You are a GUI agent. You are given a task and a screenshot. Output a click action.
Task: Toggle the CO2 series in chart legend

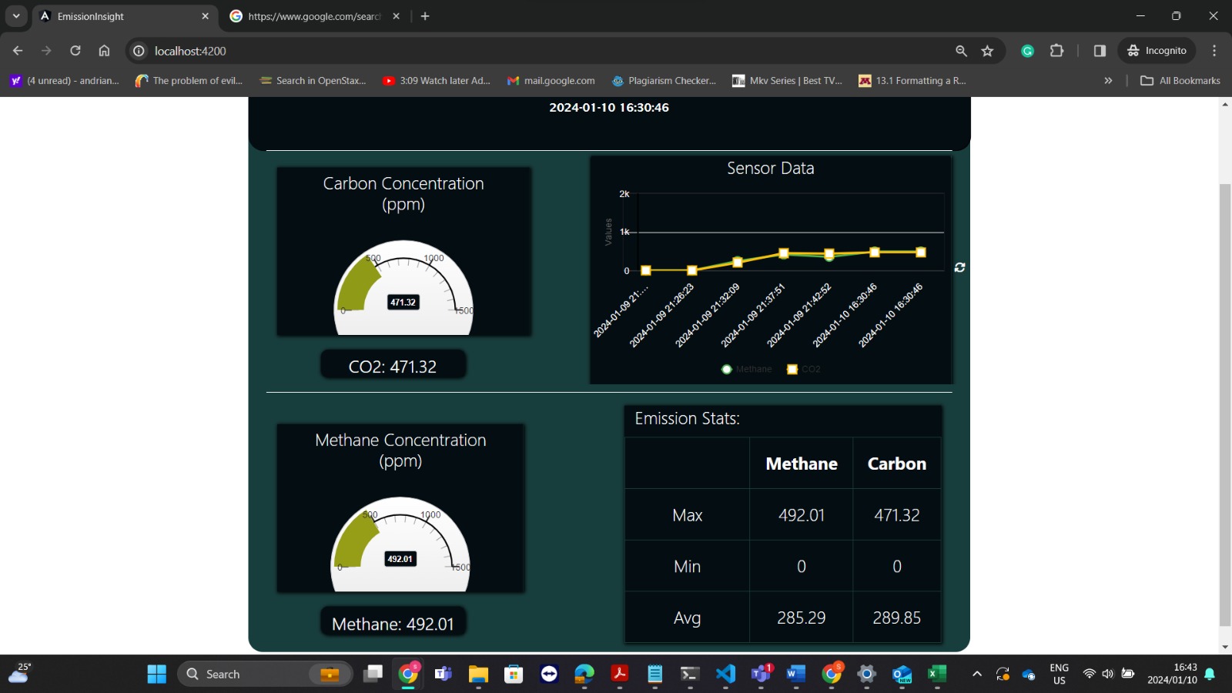point(803,369)
